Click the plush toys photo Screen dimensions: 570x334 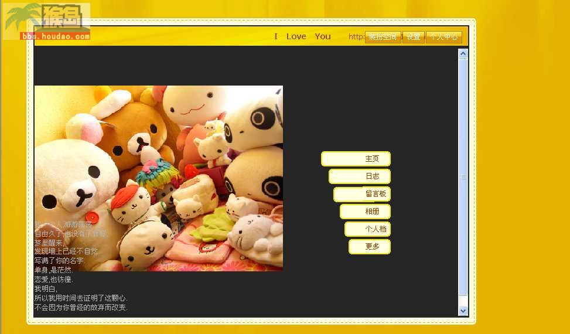pyautogui.click(x=159, y=178)
